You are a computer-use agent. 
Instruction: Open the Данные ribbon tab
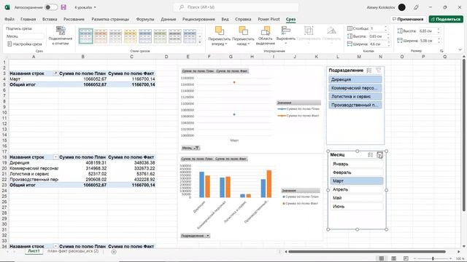[169, 19]
